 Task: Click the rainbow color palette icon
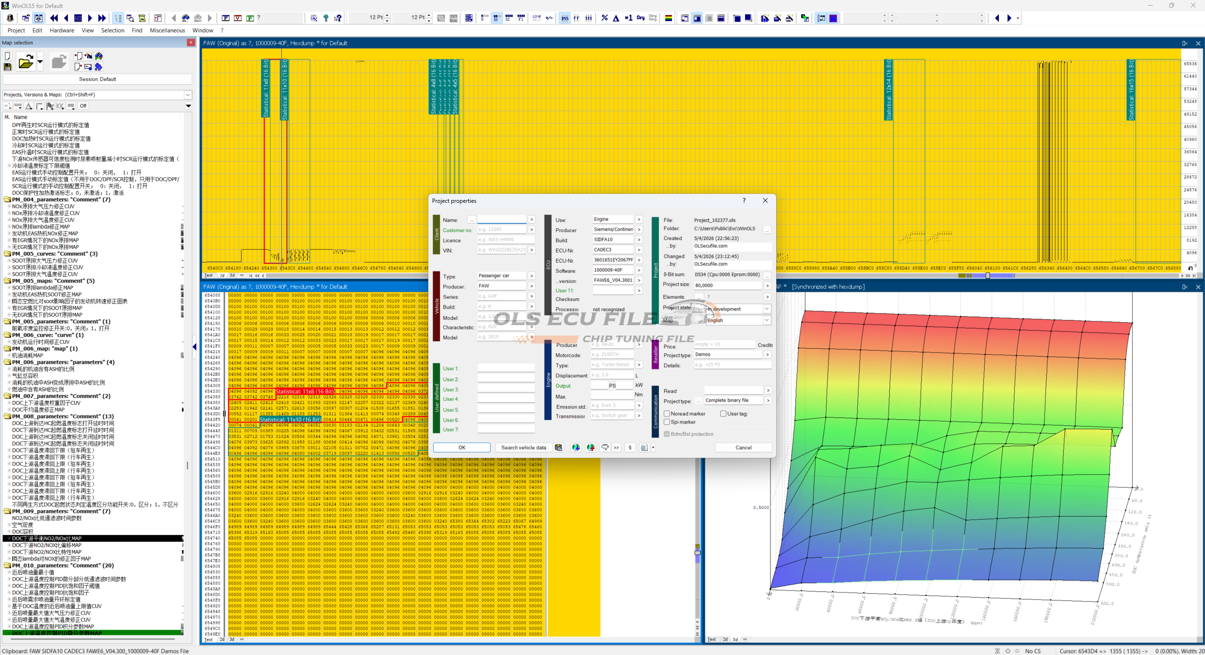pos(668,18)
